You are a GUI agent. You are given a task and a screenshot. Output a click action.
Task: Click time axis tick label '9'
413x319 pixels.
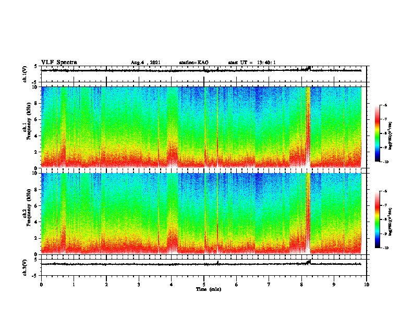coord(334,285)
